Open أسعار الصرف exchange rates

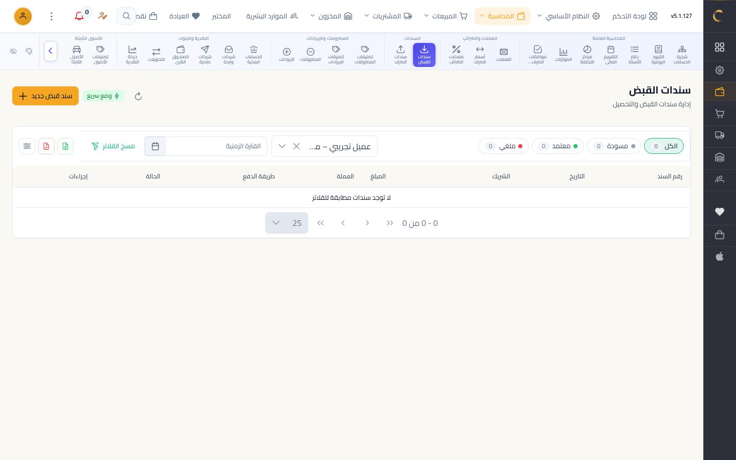pyautogui.click(x=479, y=55)
